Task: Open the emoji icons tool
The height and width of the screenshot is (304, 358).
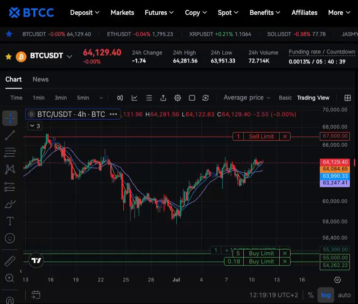Action: coord(10,238)
